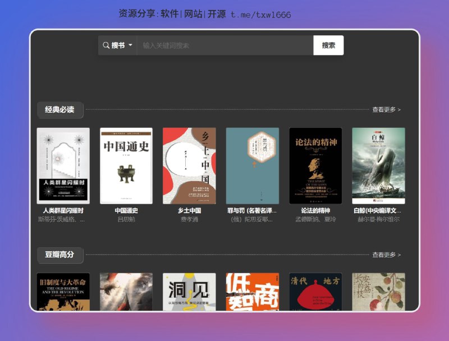This screenshot has width=449, height=341.
Task: Open the 白鲸 whale book cover
Action: pos(378,166)
